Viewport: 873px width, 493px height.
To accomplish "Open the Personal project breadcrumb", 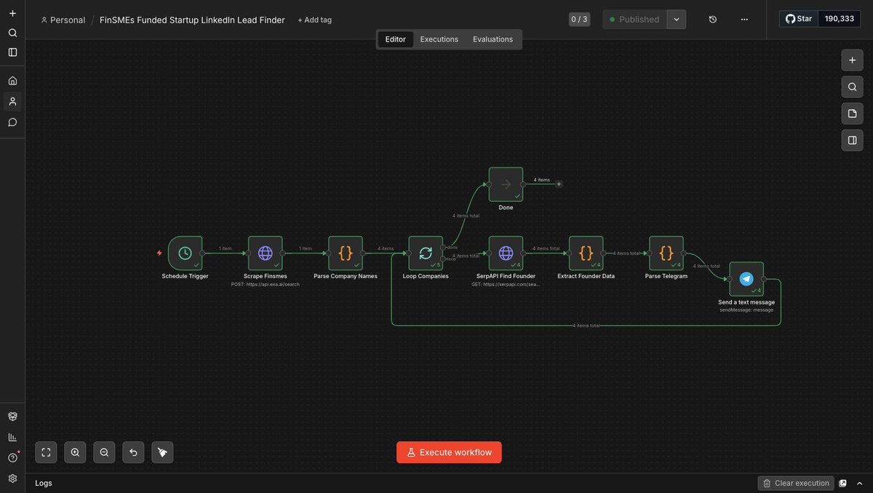I will click(63, 20).
